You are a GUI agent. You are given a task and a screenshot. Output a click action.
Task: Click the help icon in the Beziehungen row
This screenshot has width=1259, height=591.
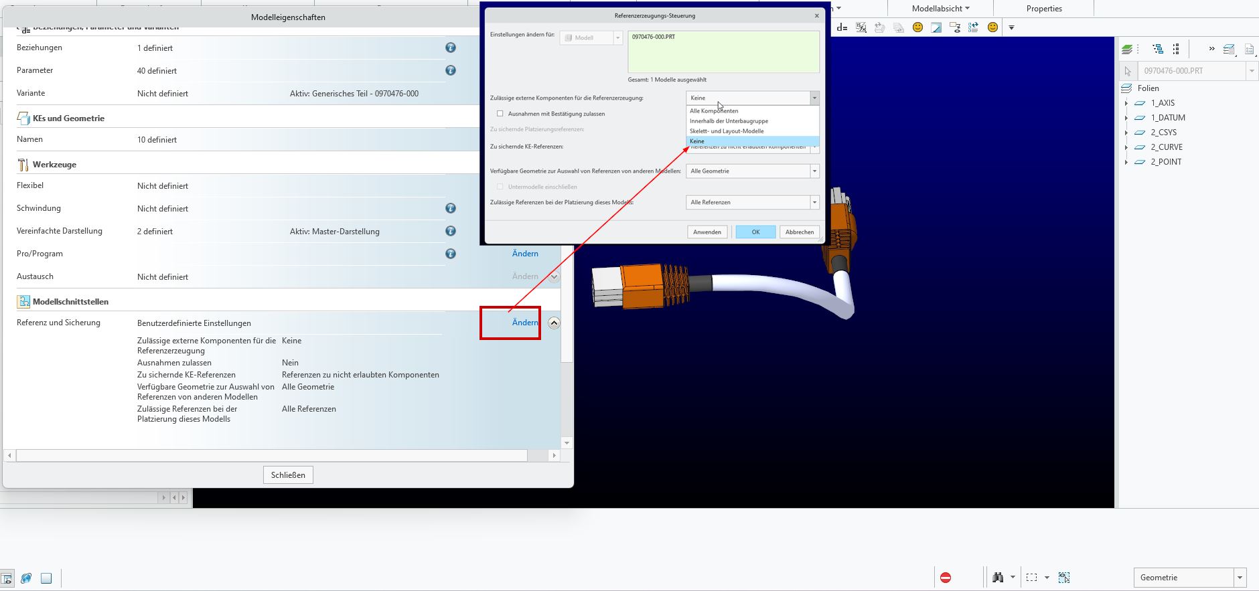451,48
